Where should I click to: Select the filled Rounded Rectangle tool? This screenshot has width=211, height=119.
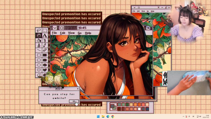(45, 60)
